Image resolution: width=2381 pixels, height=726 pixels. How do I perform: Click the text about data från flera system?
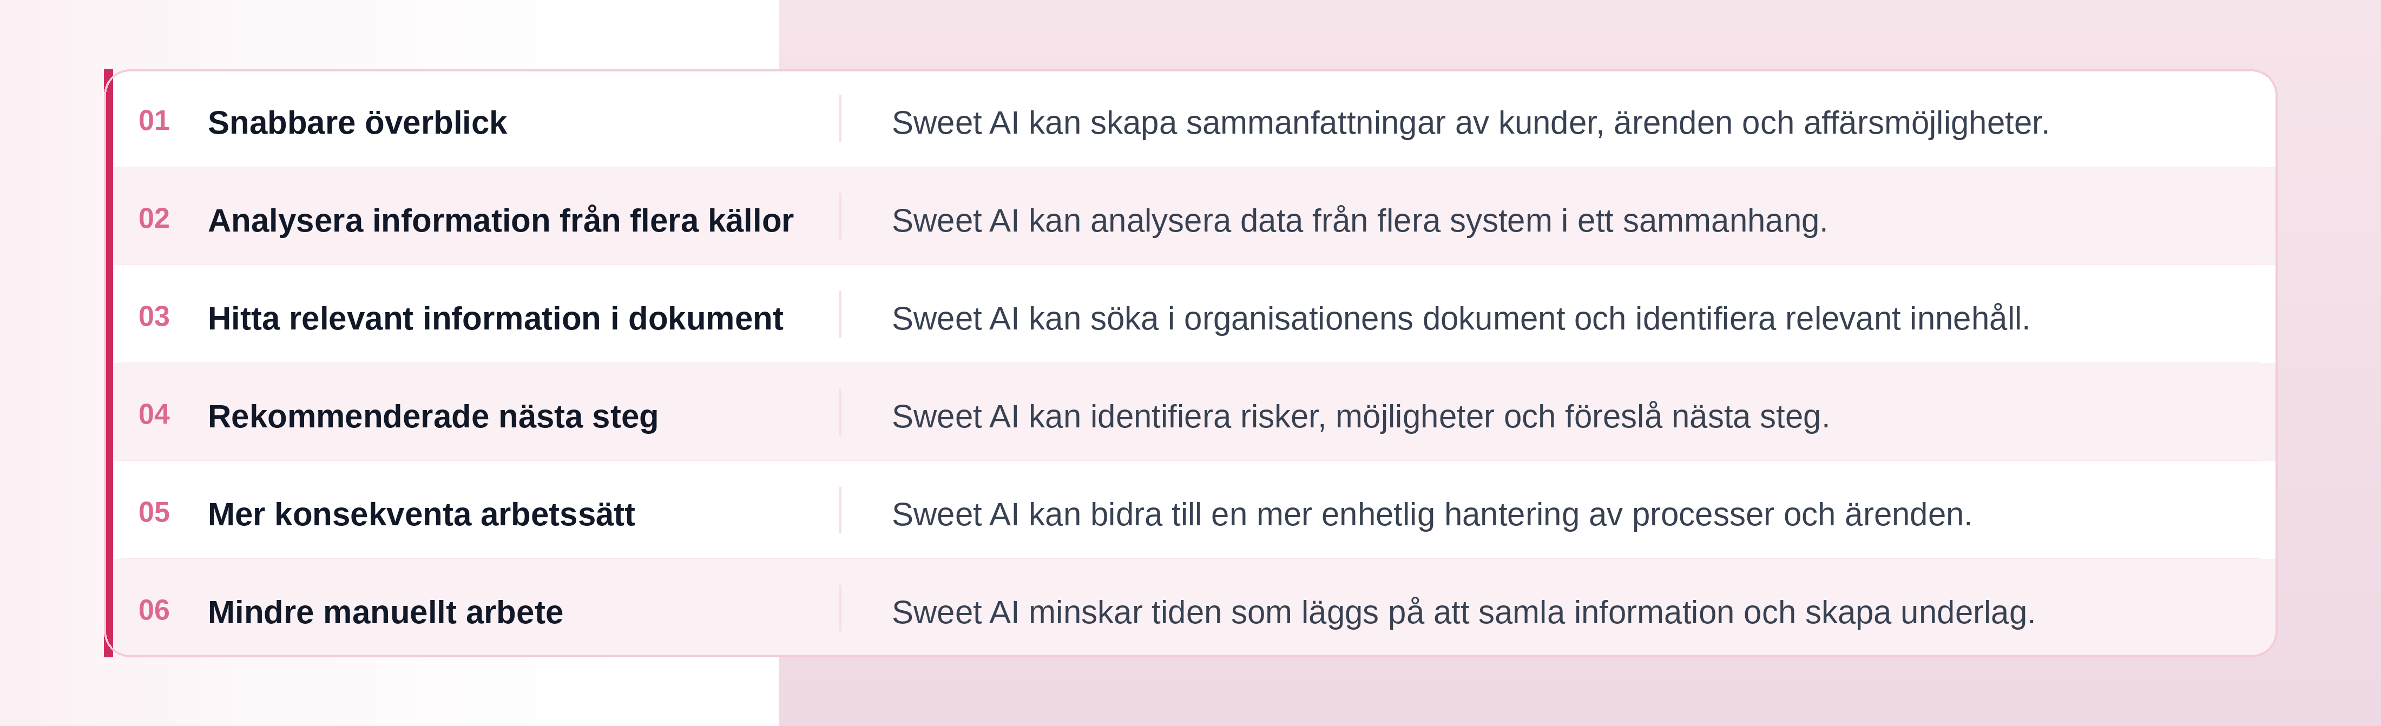pyautogui.click(x=1359, y=221)
